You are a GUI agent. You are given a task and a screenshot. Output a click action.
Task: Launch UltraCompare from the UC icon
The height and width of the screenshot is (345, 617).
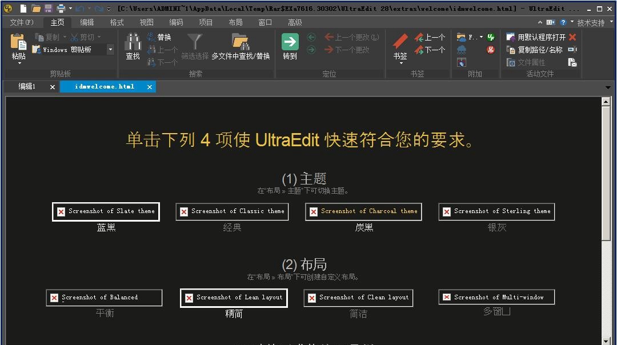pyautogui.click(x=461, y=62)
